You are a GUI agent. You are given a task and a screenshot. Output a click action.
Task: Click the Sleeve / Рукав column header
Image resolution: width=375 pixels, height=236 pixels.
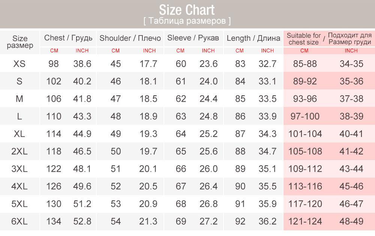tap(193, 38)
